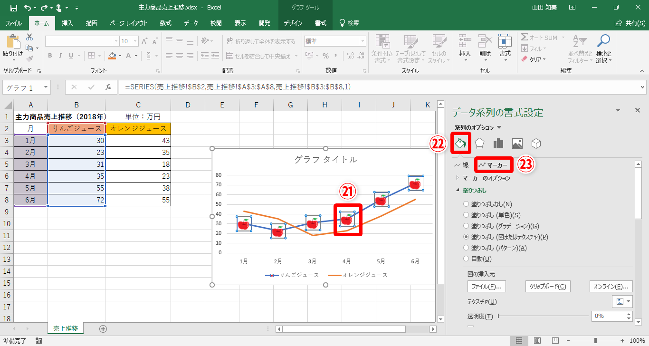Click the Delete cells (削除) icon
This screenshot has width=649, height=346.
pyautogui.click(x=485, y=40)
